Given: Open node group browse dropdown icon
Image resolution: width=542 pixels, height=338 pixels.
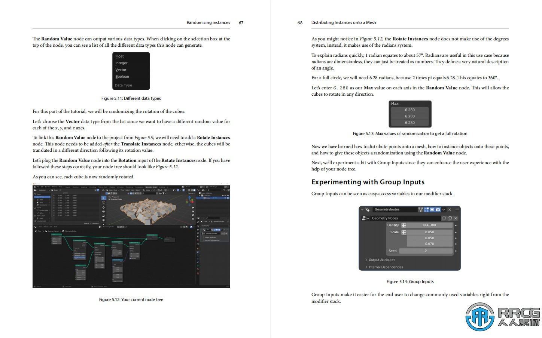Looking at the screenshot, I should pyautogui.click(x=365, y=218).
